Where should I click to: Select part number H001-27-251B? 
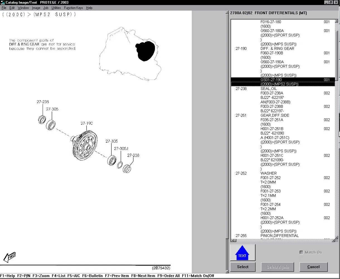click(x=272, y=129)
